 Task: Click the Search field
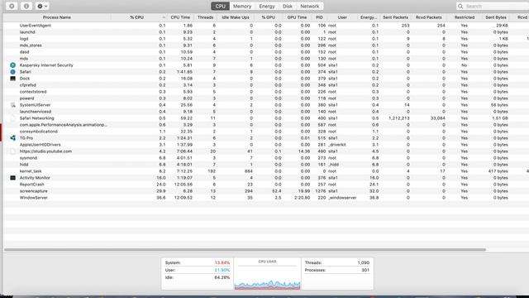tap(493, 6)
